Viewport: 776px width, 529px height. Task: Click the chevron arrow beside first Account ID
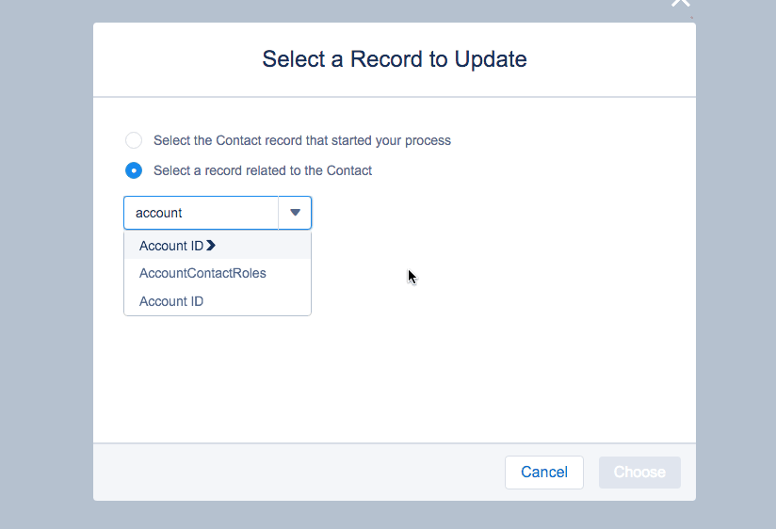tap(211, 246)
